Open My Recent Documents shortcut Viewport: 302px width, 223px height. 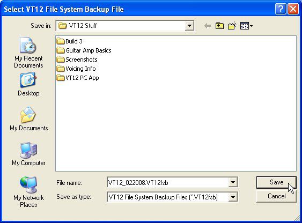28,53
